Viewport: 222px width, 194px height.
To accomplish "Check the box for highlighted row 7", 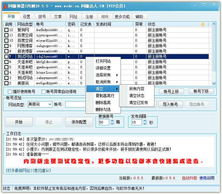I will point(6,56).
